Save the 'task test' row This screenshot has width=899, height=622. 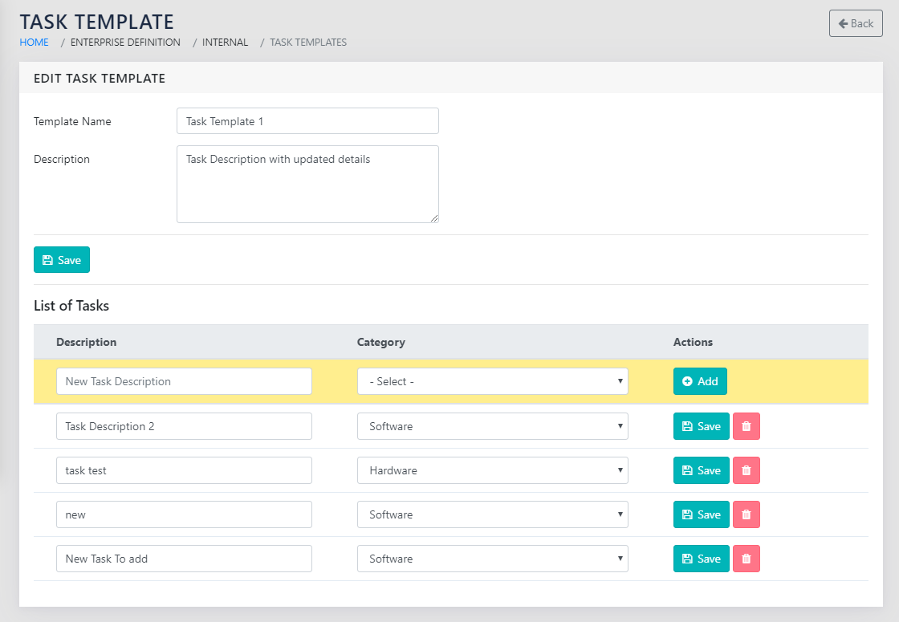701,470
